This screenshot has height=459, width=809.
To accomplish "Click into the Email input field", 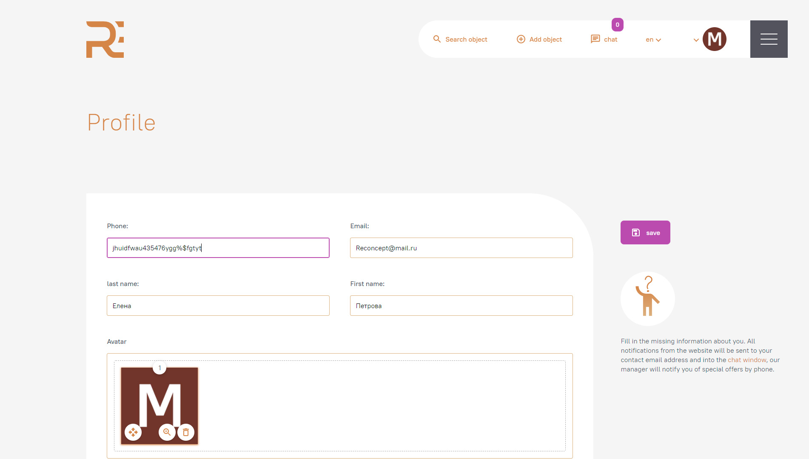I will pos(461,248).
